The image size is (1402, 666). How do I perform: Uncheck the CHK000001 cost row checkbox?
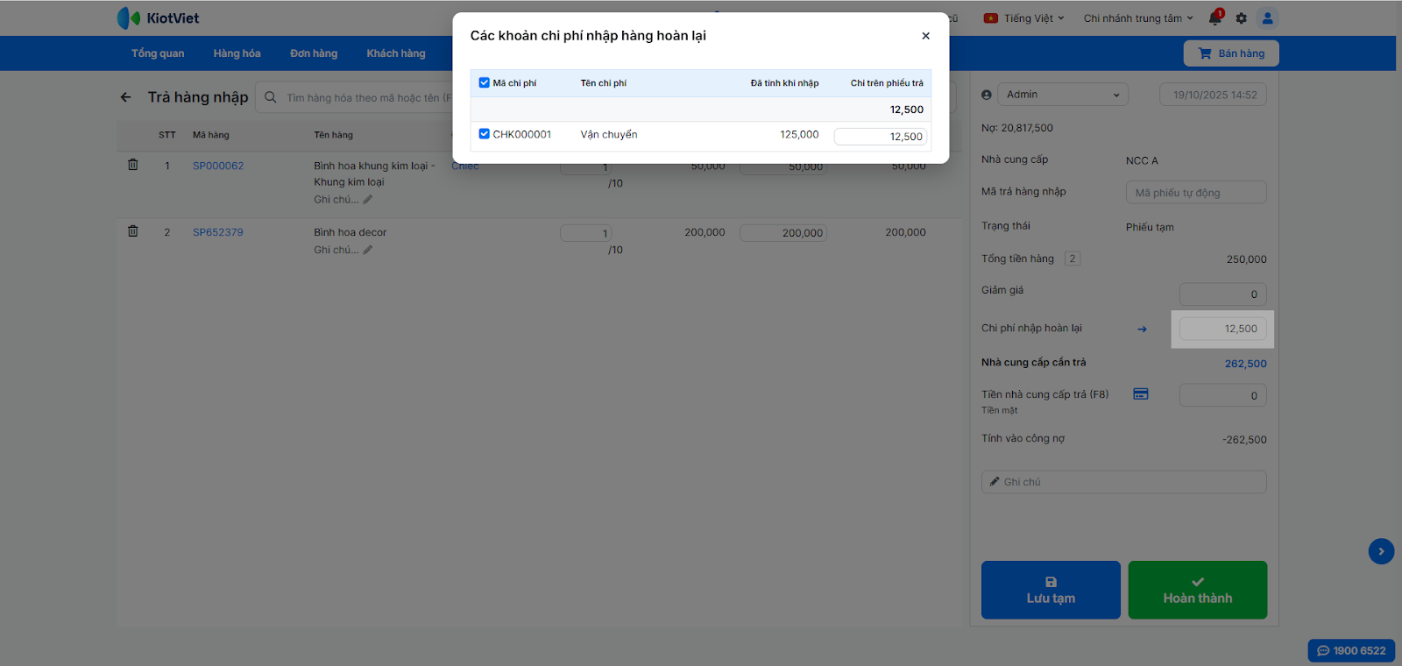coord(485,134)
